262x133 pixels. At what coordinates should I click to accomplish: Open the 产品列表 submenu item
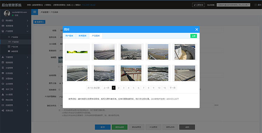[15, 42]
